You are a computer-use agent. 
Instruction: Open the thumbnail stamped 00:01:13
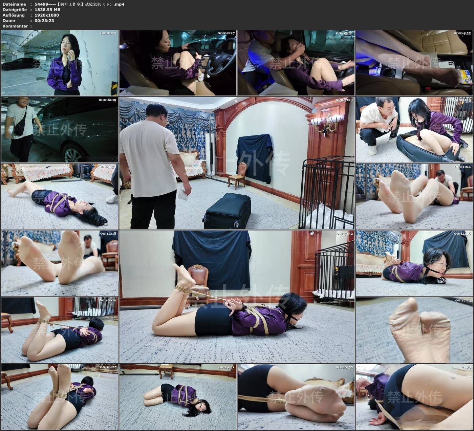point(60,63)
